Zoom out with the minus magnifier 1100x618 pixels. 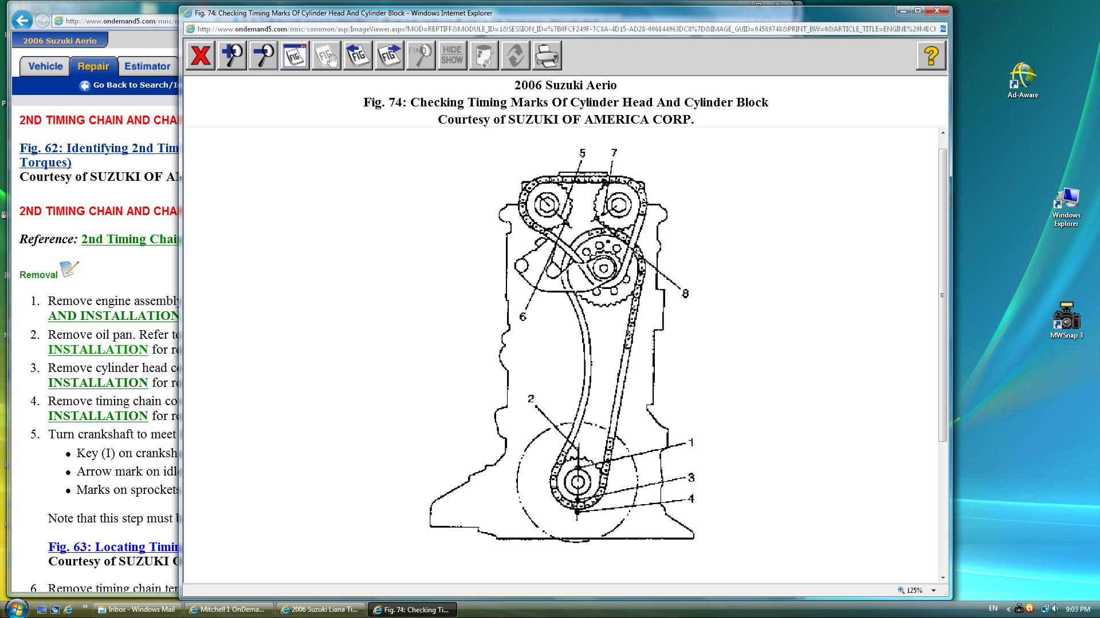coord(264,56)
